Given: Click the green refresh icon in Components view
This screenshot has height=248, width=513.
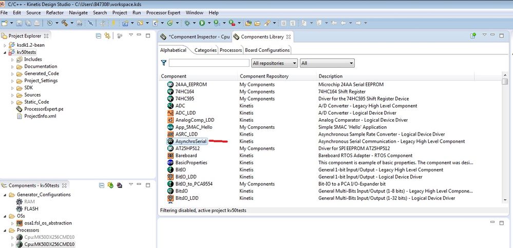Looking at the screenshot, I should (x=110, y=185).
